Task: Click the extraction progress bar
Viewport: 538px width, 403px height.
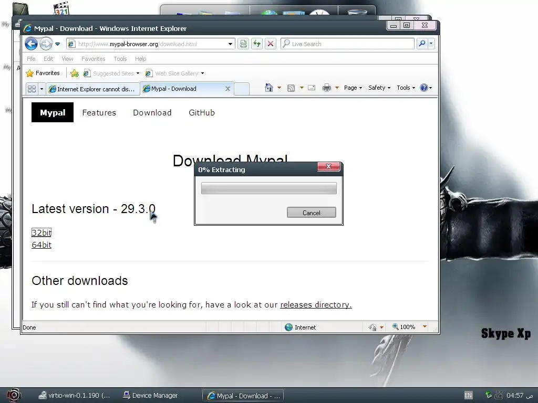Action: (x=268, y=188)
